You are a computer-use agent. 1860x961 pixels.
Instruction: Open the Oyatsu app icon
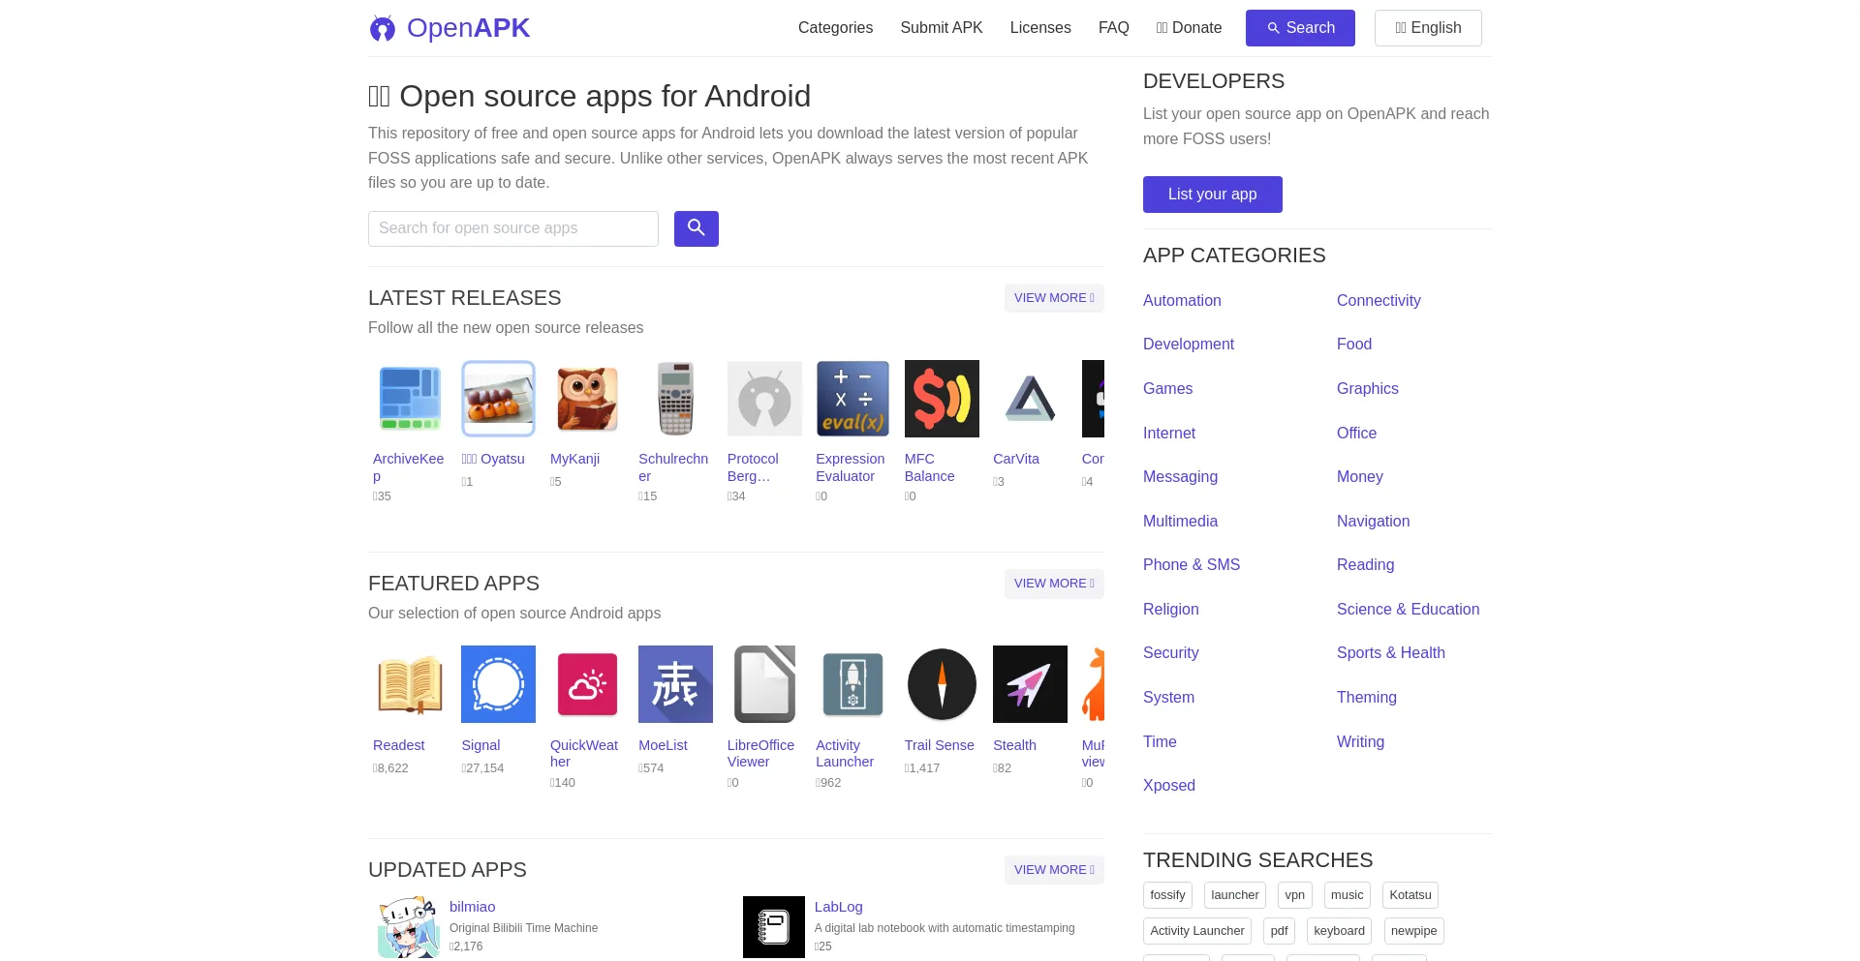tap(498, 399)
